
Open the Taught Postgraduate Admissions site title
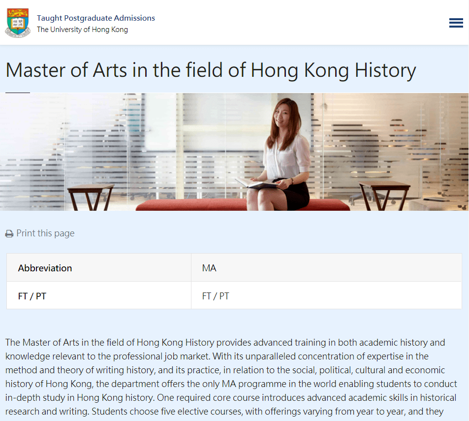coord(96,18)
